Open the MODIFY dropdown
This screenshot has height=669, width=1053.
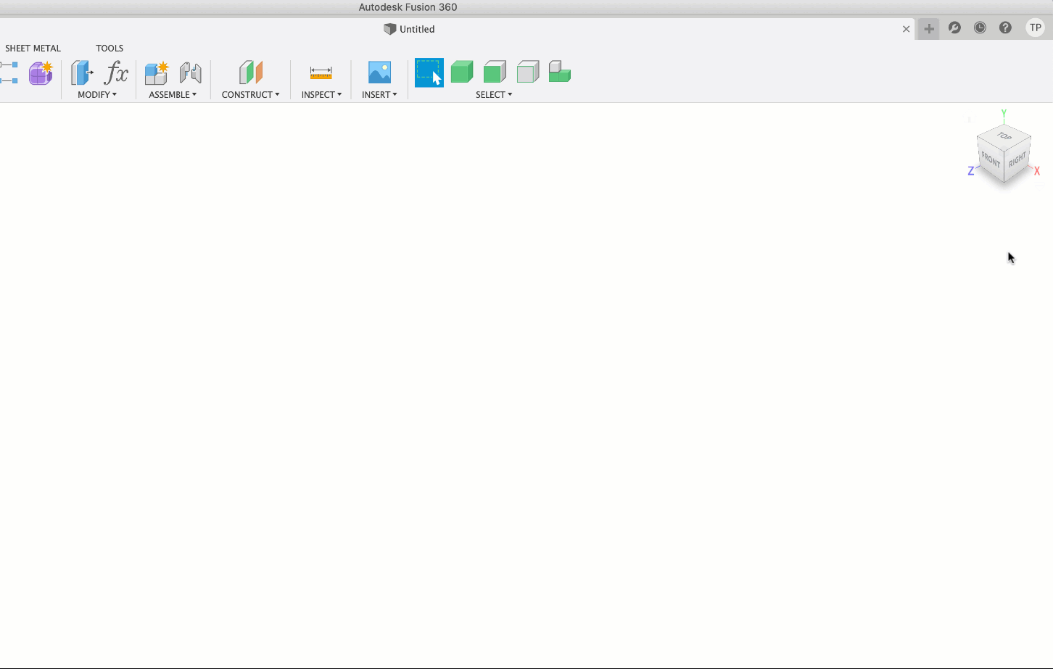98,94
